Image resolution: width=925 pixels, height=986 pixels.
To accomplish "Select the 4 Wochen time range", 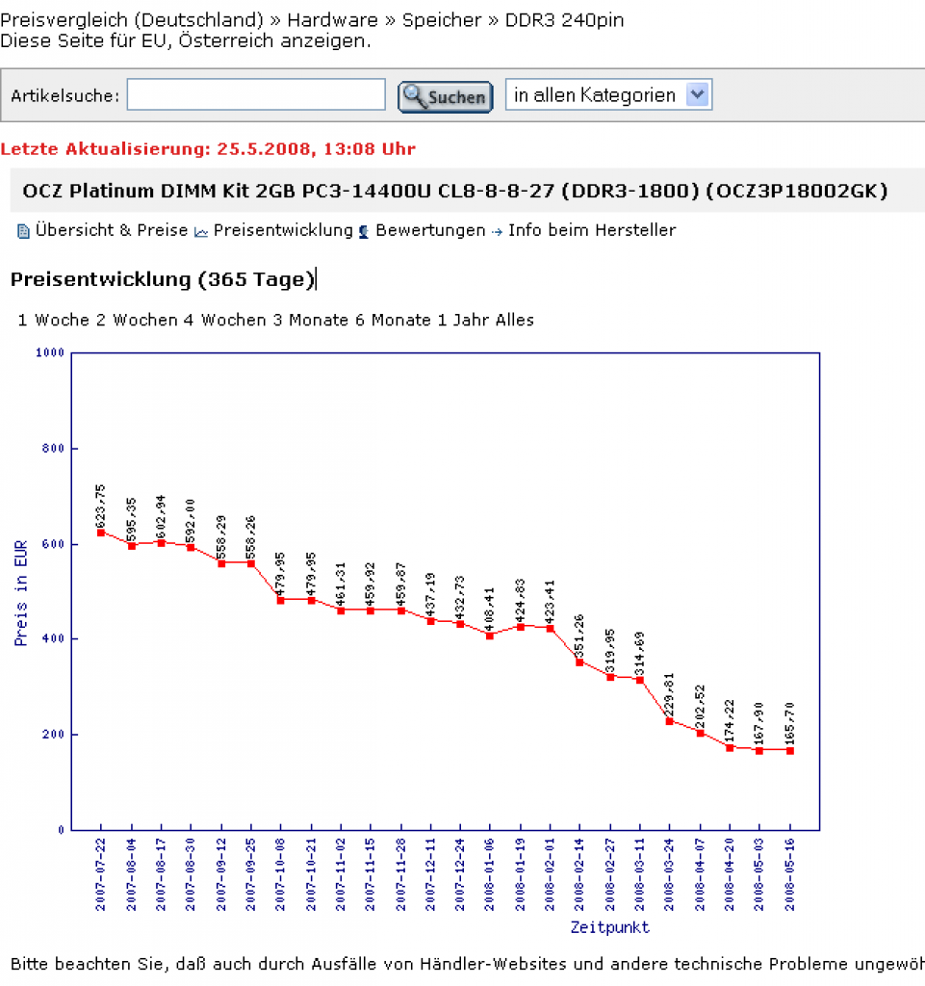I will point(225,320).
